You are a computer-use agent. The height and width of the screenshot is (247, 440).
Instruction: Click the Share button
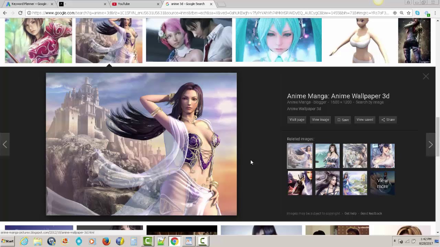388,120
